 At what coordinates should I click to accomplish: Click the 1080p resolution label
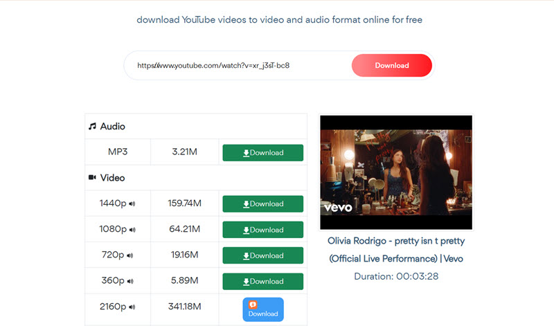[113, 229]
